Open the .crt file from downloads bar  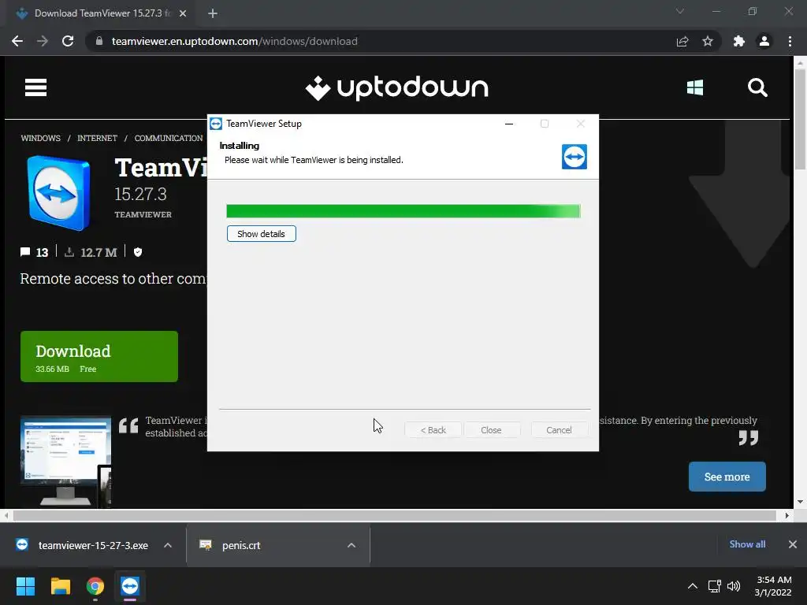241,545
